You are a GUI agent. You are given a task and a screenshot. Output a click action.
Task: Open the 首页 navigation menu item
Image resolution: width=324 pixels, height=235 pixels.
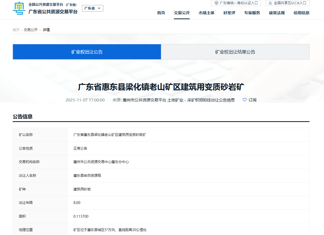(161, 13)
